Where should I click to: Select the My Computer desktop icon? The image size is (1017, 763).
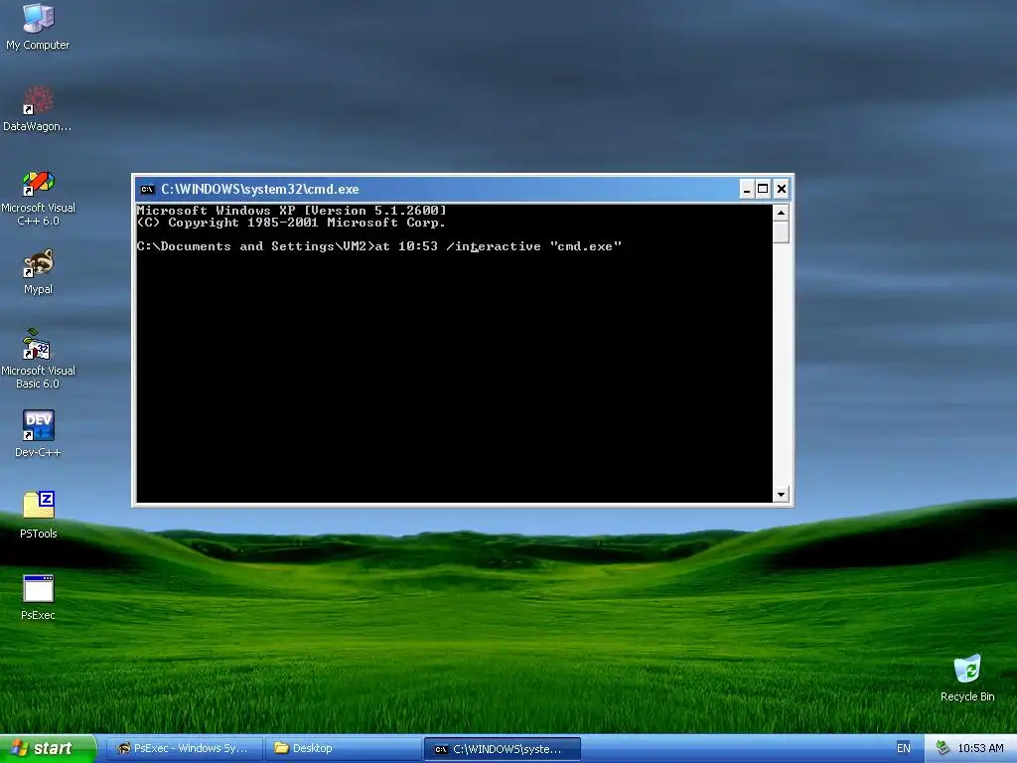pyautogui.click(x=38, y=26)
